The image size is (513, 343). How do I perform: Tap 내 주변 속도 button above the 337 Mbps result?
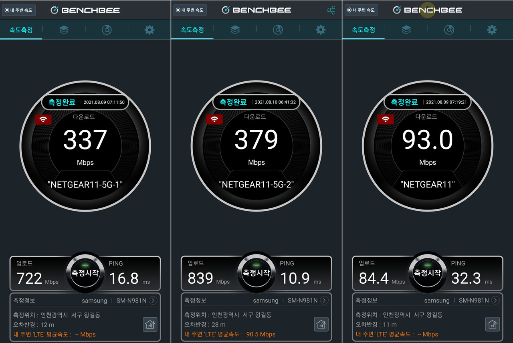point(19,10)
